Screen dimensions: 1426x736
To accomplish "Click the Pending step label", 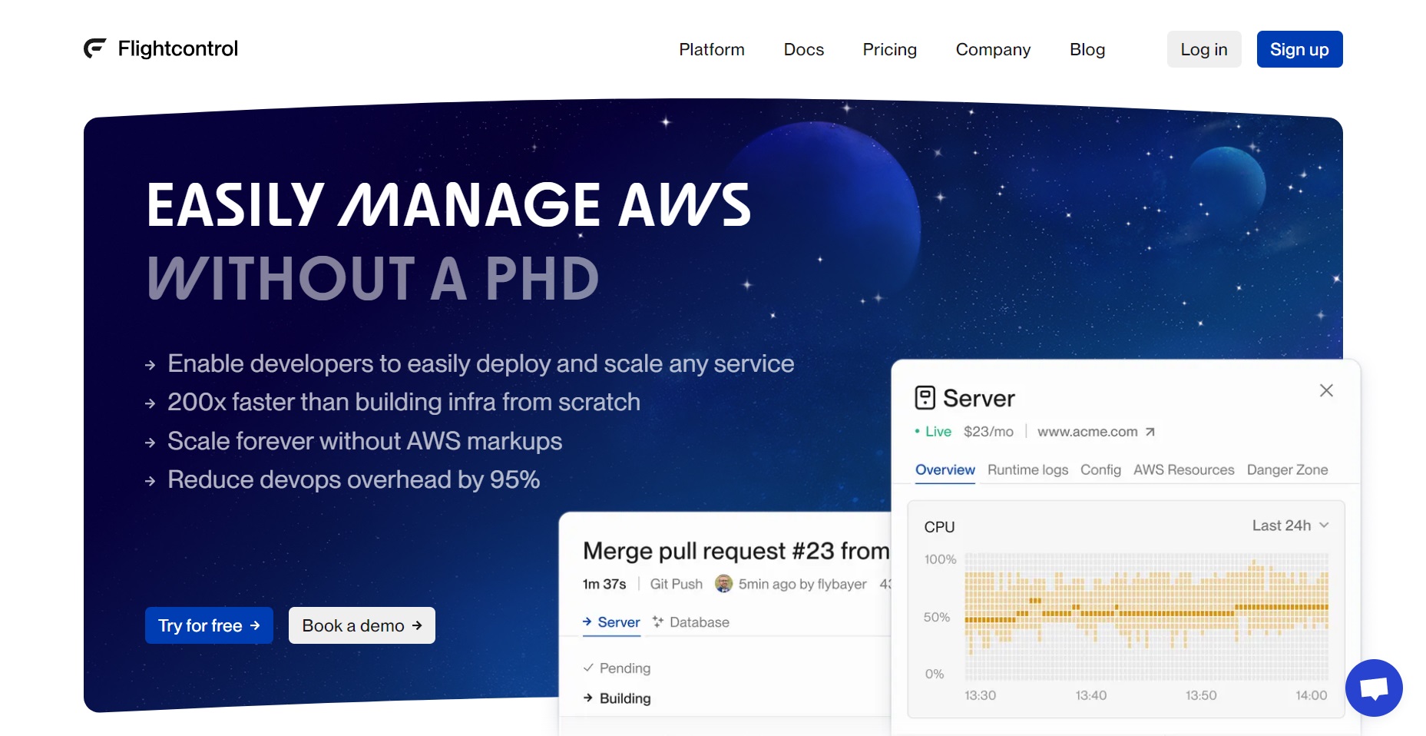I will click(625, 668).
